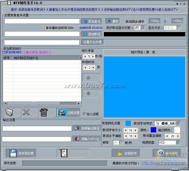The height and width of the screenshot is (171, 189).
Task: Click the set opening/ending (设置片头片尾) button
Action: 93,42
